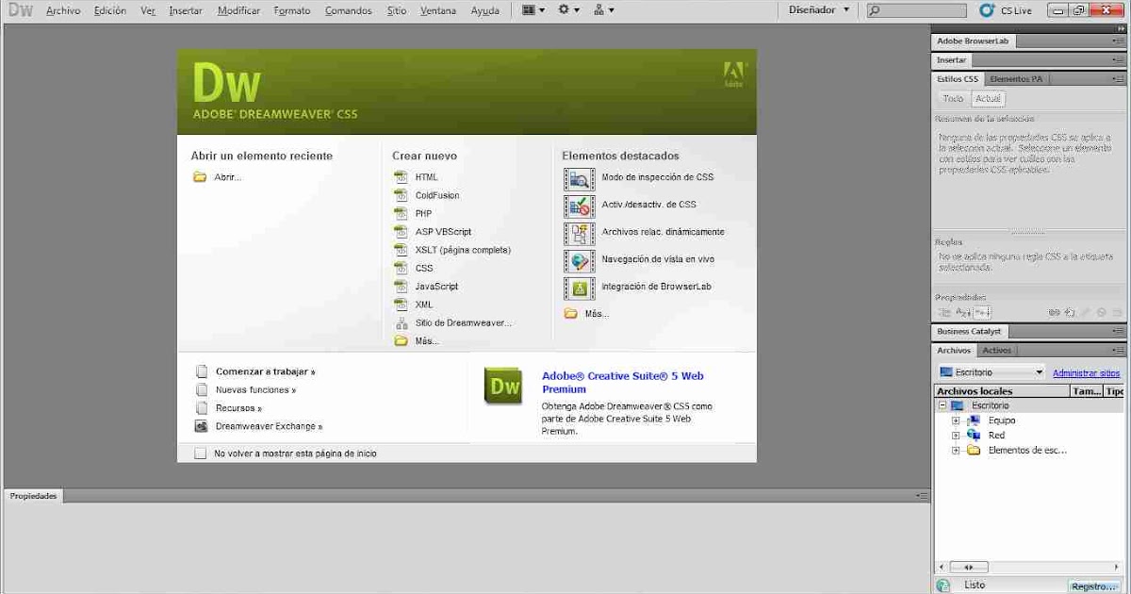1131x594 pixels.
Task: Create a new CSS document
Action: click(424, 269)
